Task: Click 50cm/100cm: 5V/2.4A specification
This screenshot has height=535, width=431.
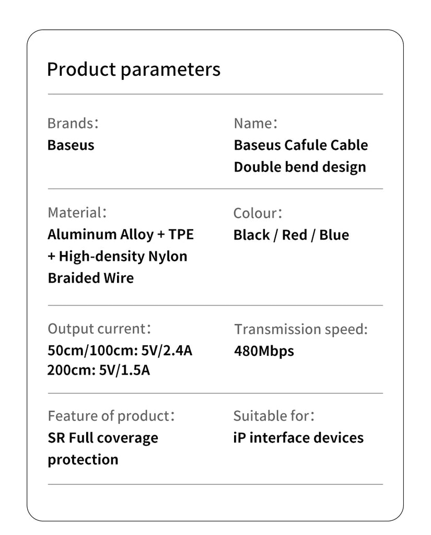Action: (120, 350)
